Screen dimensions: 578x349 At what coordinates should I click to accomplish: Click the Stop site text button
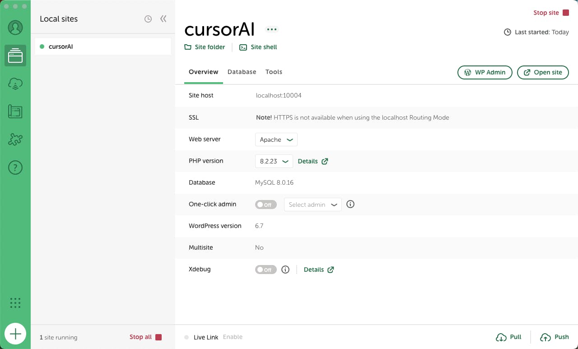coord(546,13)
